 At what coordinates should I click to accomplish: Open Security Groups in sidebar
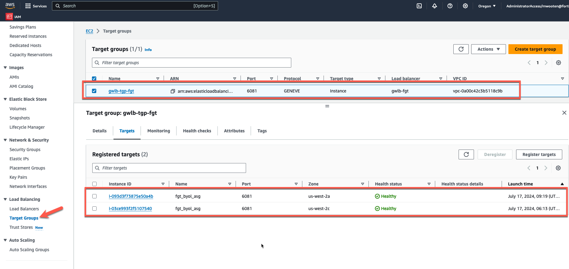[x=25, y=150]
